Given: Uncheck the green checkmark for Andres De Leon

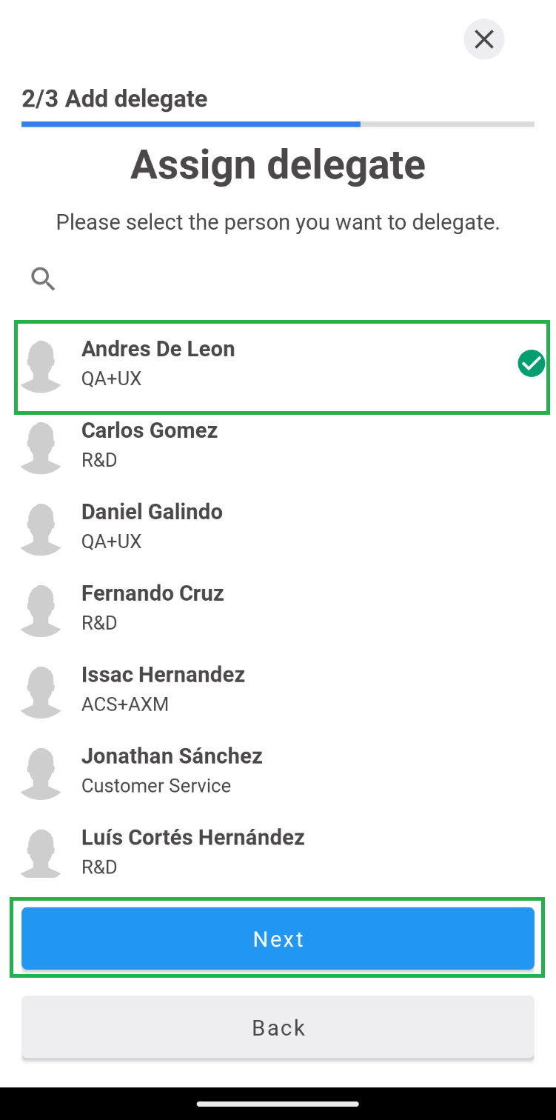Looking at the screenshot, I should coord(531,364).
